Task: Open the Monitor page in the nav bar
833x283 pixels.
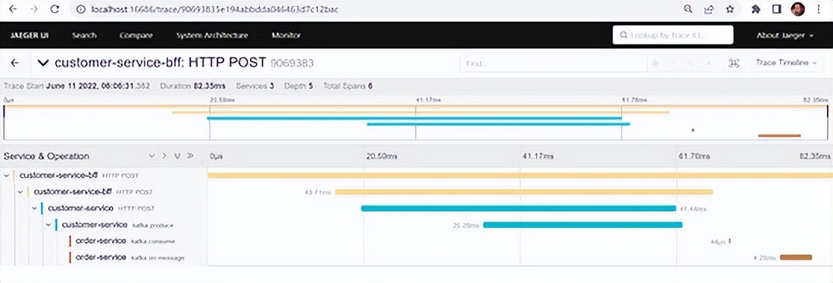Action: (286, 36)
